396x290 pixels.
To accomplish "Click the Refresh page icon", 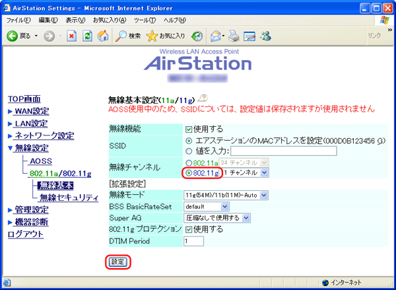I will [x=87, y=36].
